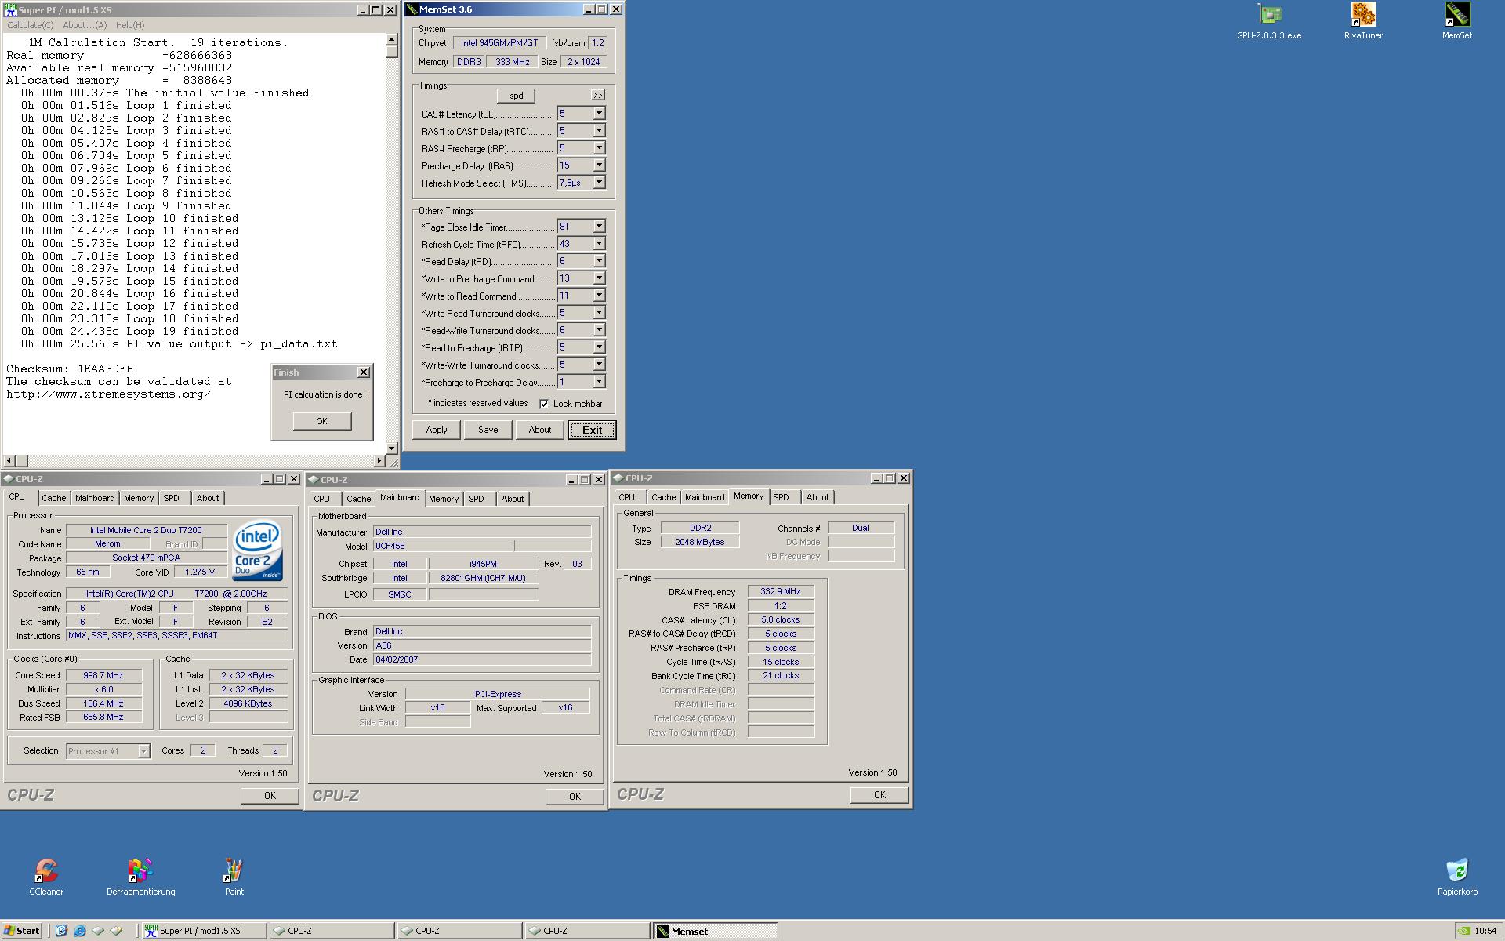Open CCleaner desktop icon
Image resolution: width=1505 pixels, height=941 pixels.
(x=46, y=877)
